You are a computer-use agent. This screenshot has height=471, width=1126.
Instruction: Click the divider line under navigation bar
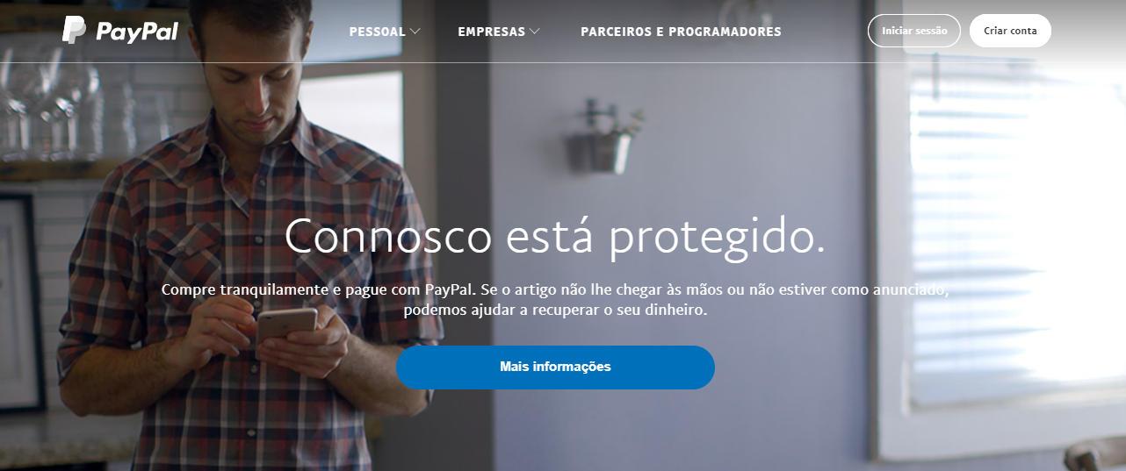pyautogui.click(x=562, y=62)
